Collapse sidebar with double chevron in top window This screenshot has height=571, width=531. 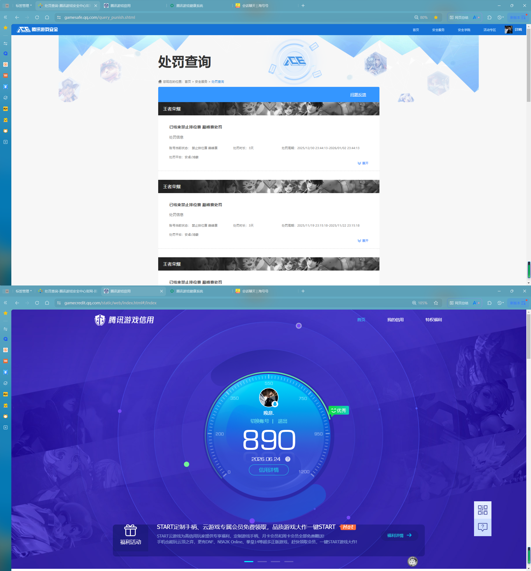[x=6, y=17]
